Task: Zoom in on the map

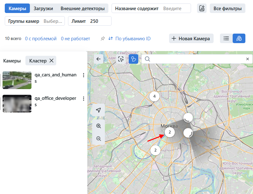Action: (99, 126)
